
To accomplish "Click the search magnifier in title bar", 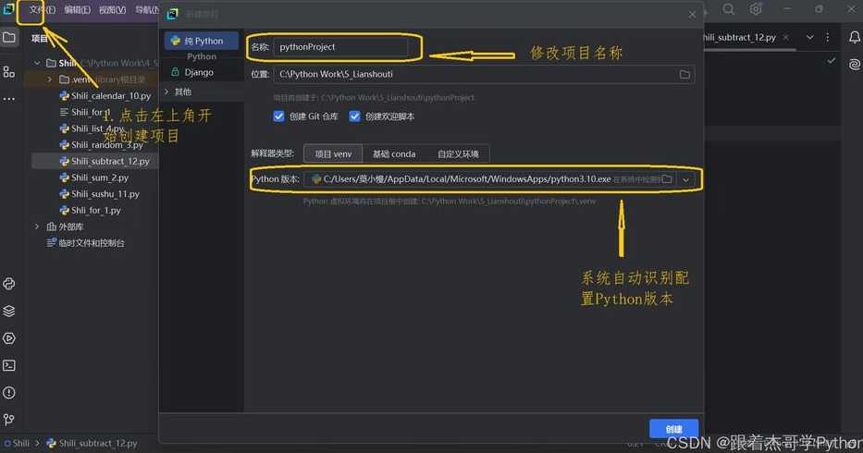I will tap(728, 9).
